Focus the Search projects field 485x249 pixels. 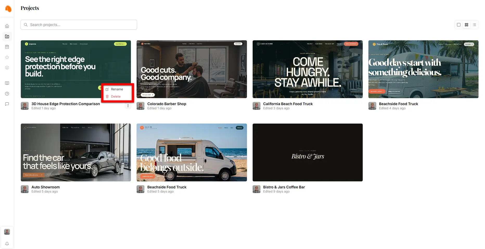tap(79, 25)
